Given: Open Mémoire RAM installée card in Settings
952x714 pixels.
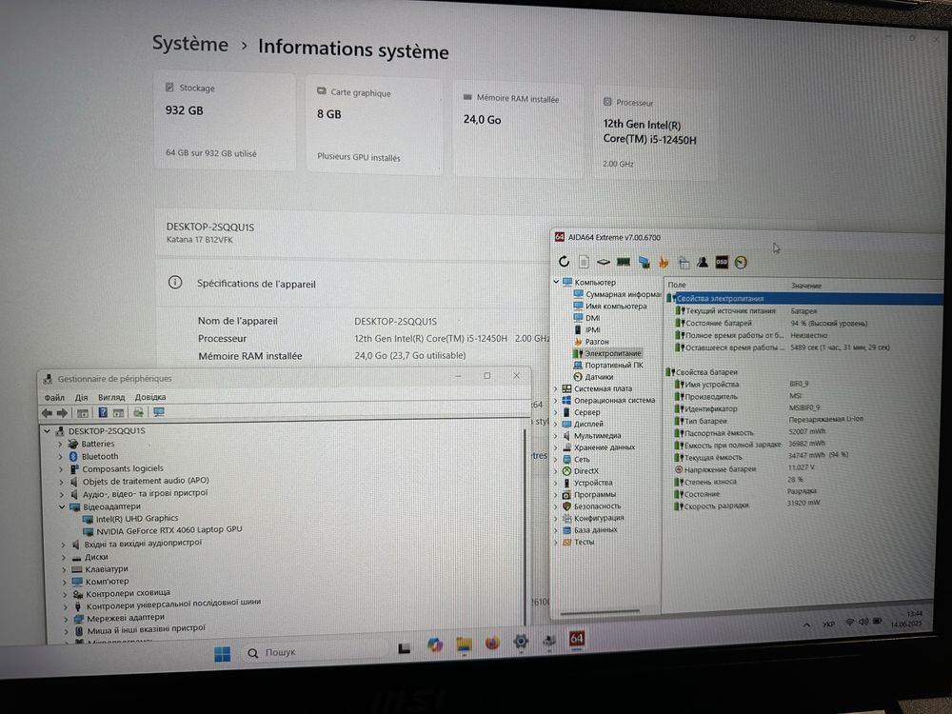Looking at the screenshot, I should click(x=516, y=129).
